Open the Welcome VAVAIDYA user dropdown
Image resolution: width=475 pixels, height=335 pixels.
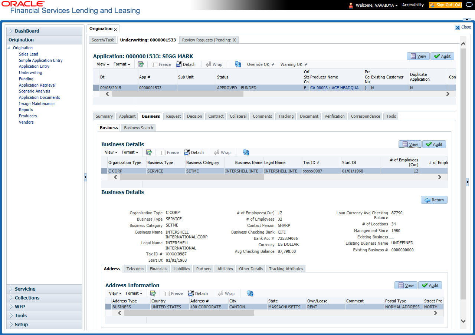point(377,5)
